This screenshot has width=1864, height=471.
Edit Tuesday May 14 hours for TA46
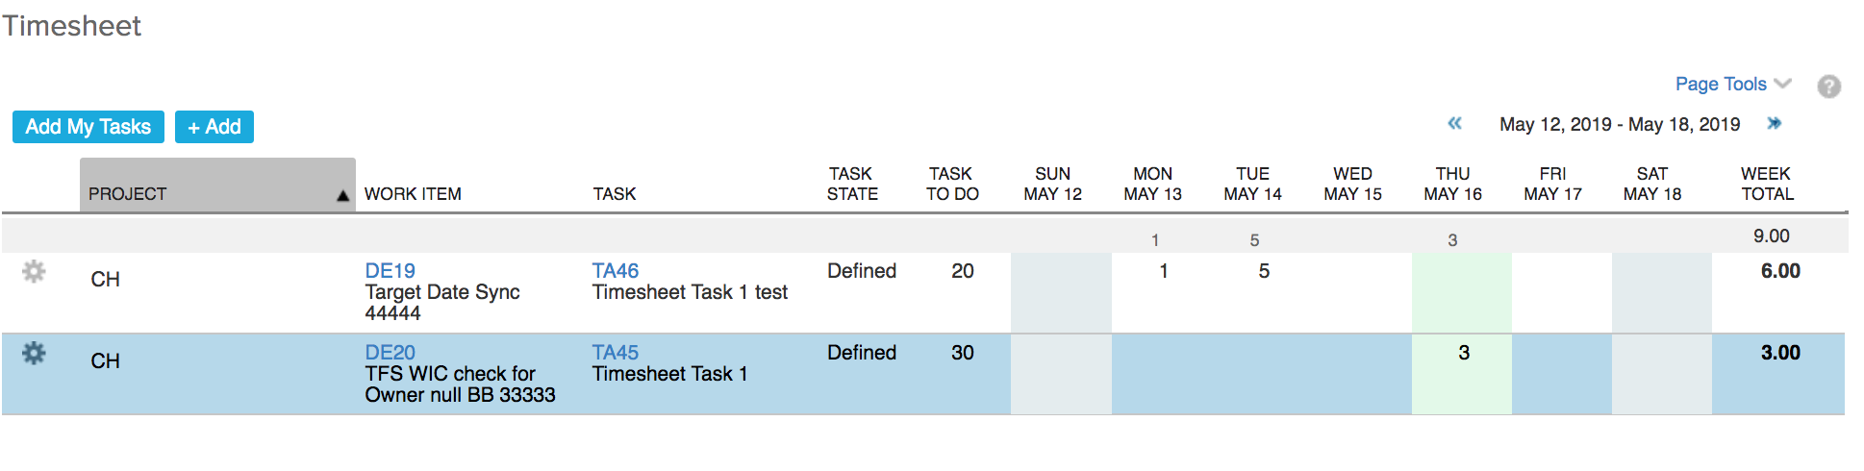coord(1263,272)
